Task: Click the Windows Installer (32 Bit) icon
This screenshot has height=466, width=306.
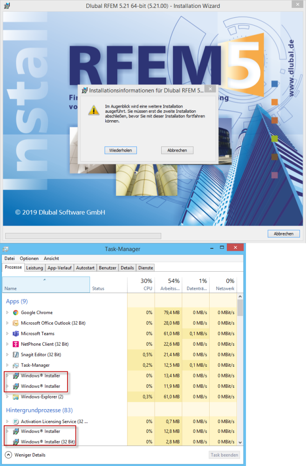Action: pos(16,442)
